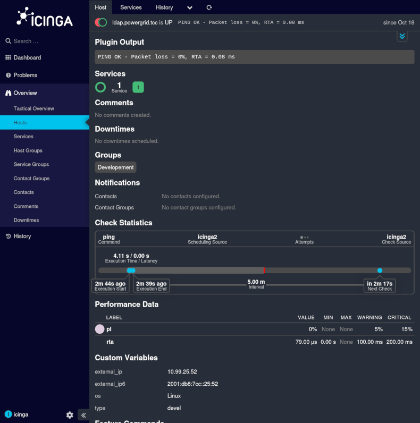
Task: Switch to the Services tab
Action: pos(131,7)
